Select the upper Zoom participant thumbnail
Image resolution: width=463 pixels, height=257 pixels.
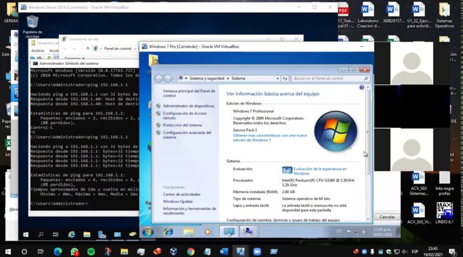point(412,64)
